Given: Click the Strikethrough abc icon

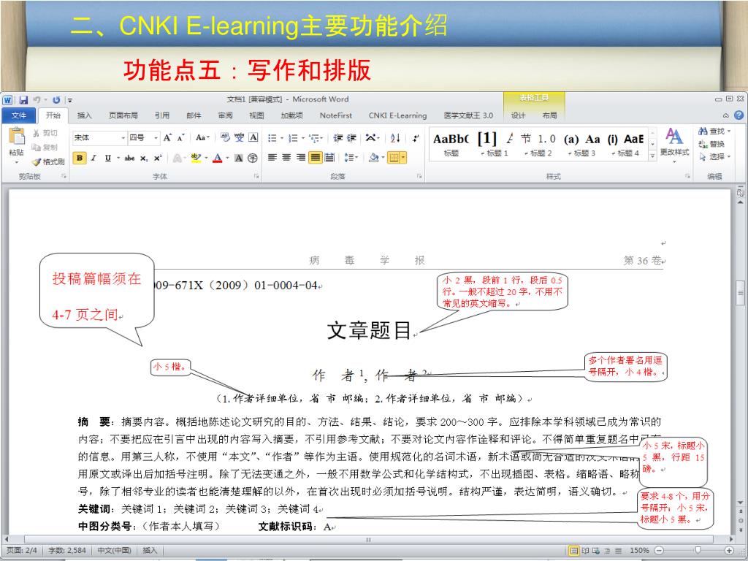Looking at the screenshot, I should (x=129, y=158).
